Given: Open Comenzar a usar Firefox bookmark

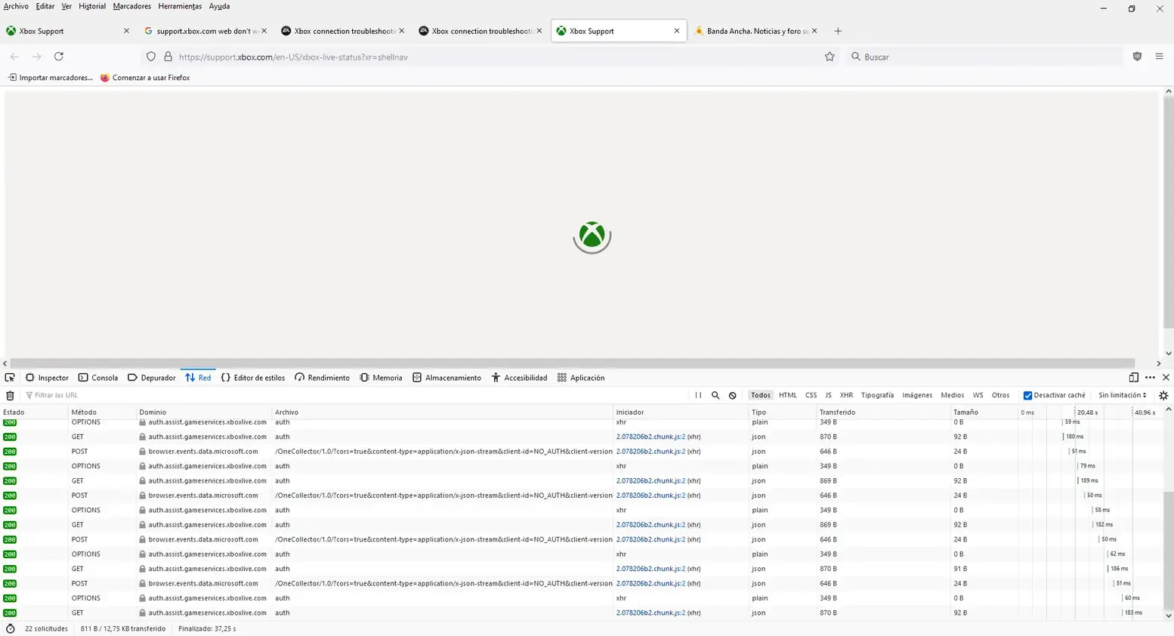Looking at the screenshot, I should point(145,78).
